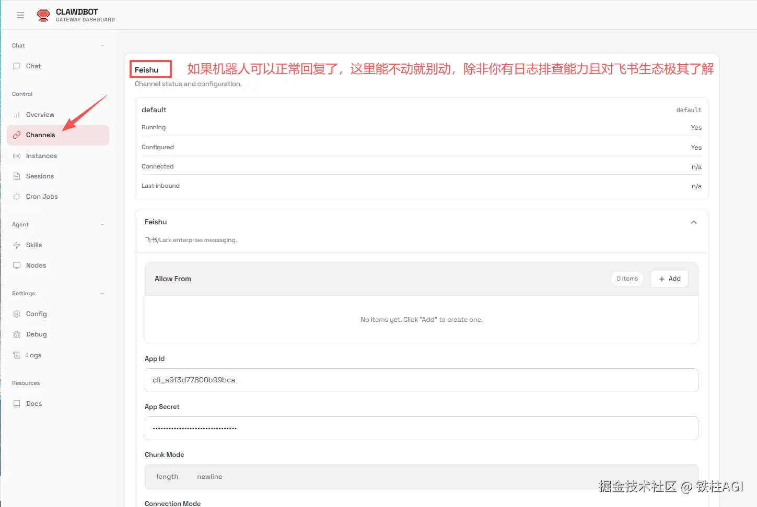Click the Feishu channel heading
The height and width of the screenshot is (507, 757).
[x=146, y=70]
